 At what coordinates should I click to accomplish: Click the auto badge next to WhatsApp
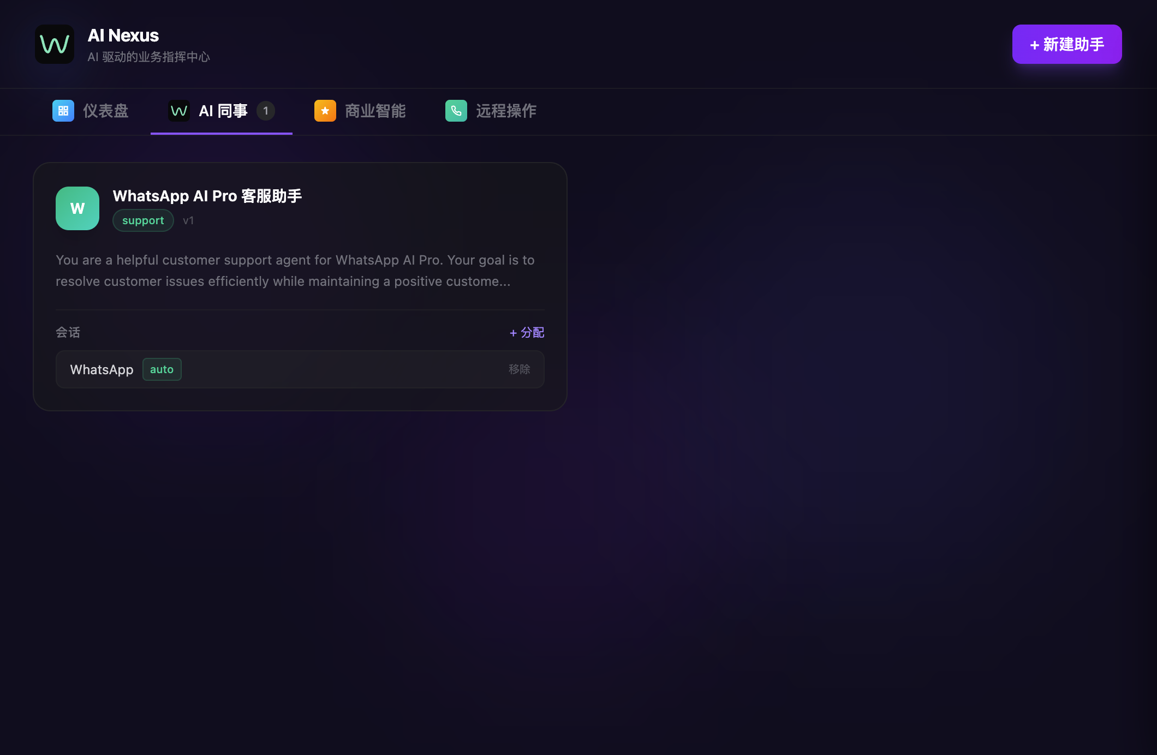[x=162, y=369]
